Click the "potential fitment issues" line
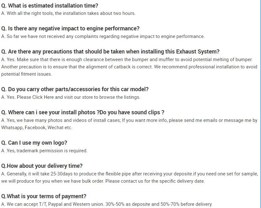Viewport: 261px width, 208px height. click(27, 74)
